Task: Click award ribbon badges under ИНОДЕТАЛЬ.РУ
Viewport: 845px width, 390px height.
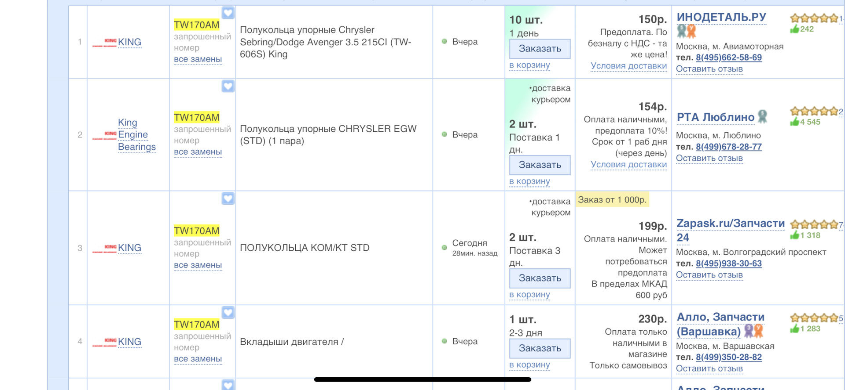Action: click(687, 31)
